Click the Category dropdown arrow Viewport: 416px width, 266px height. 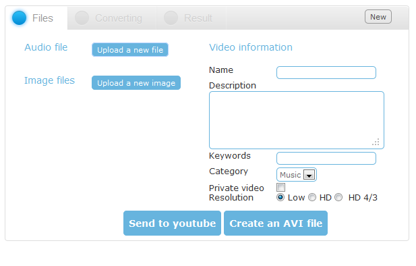point(309,175)
